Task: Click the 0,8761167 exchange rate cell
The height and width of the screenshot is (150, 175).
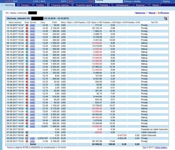Action: (x=43, y=138)
